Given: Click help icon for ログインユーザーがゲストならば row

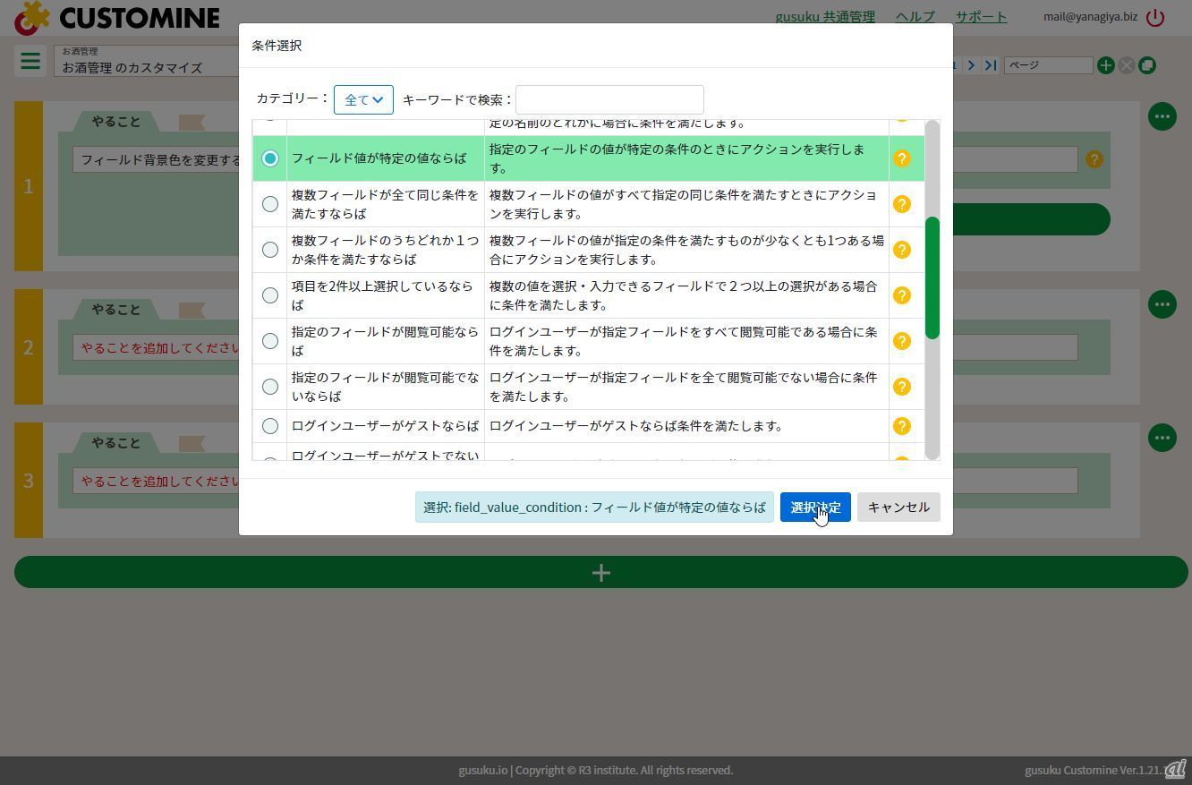Looking at the screenshot, I should click(x=901, y=426).
